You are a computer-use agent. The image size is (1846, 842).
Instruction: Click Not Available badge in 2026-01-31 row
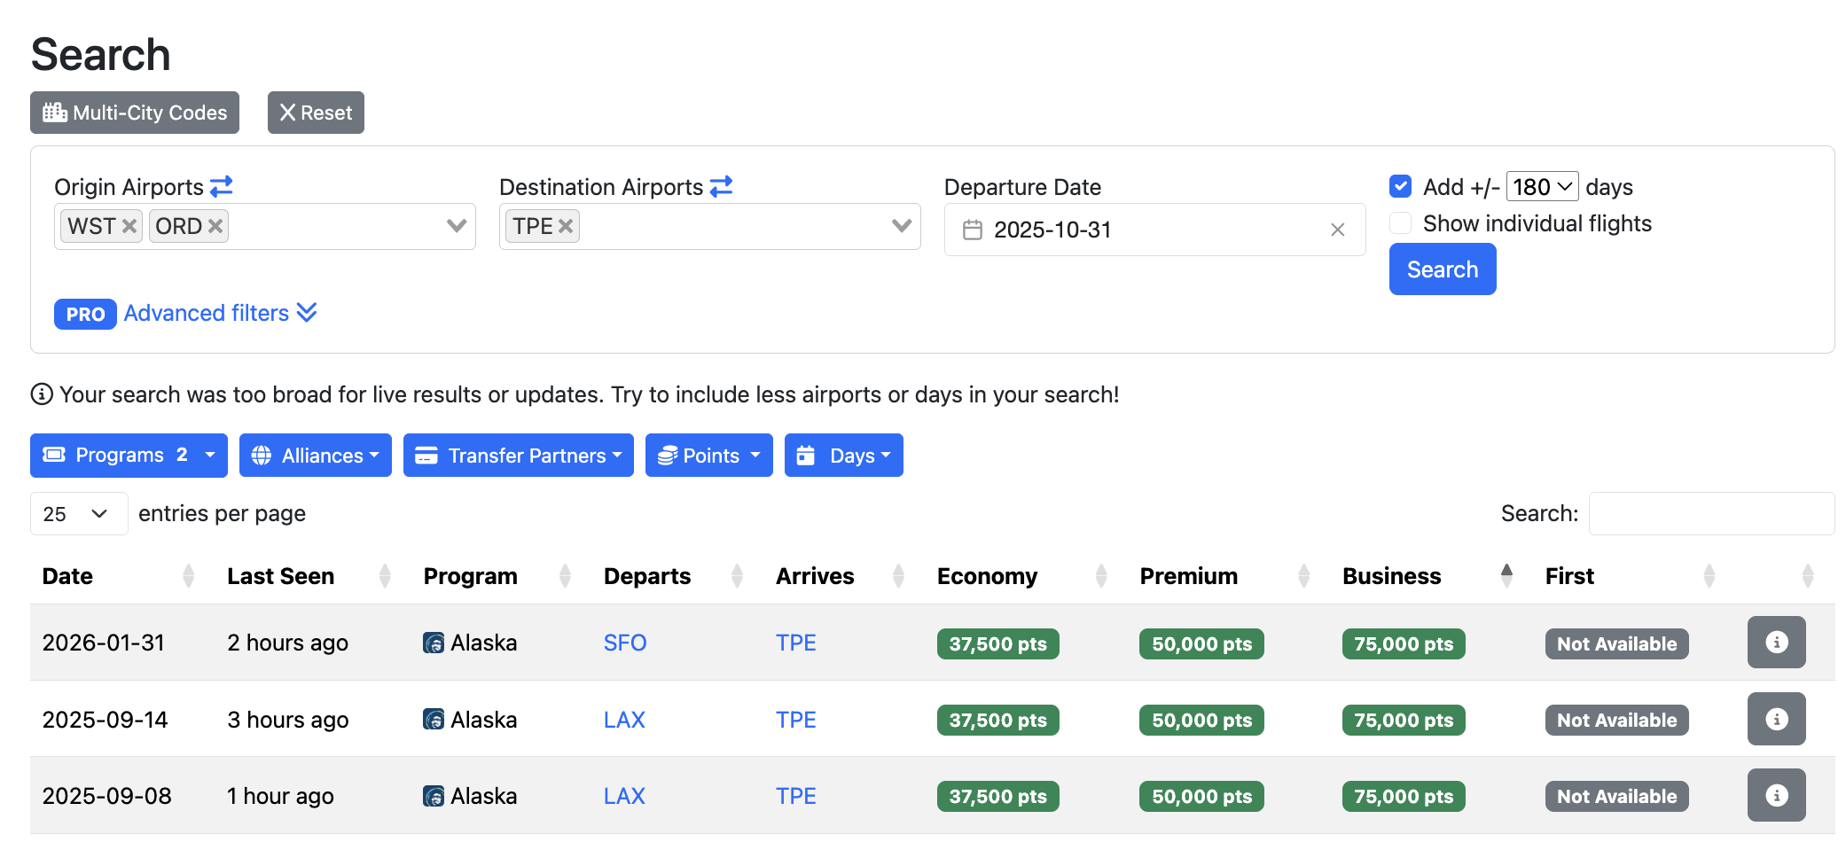point(1617,643)
